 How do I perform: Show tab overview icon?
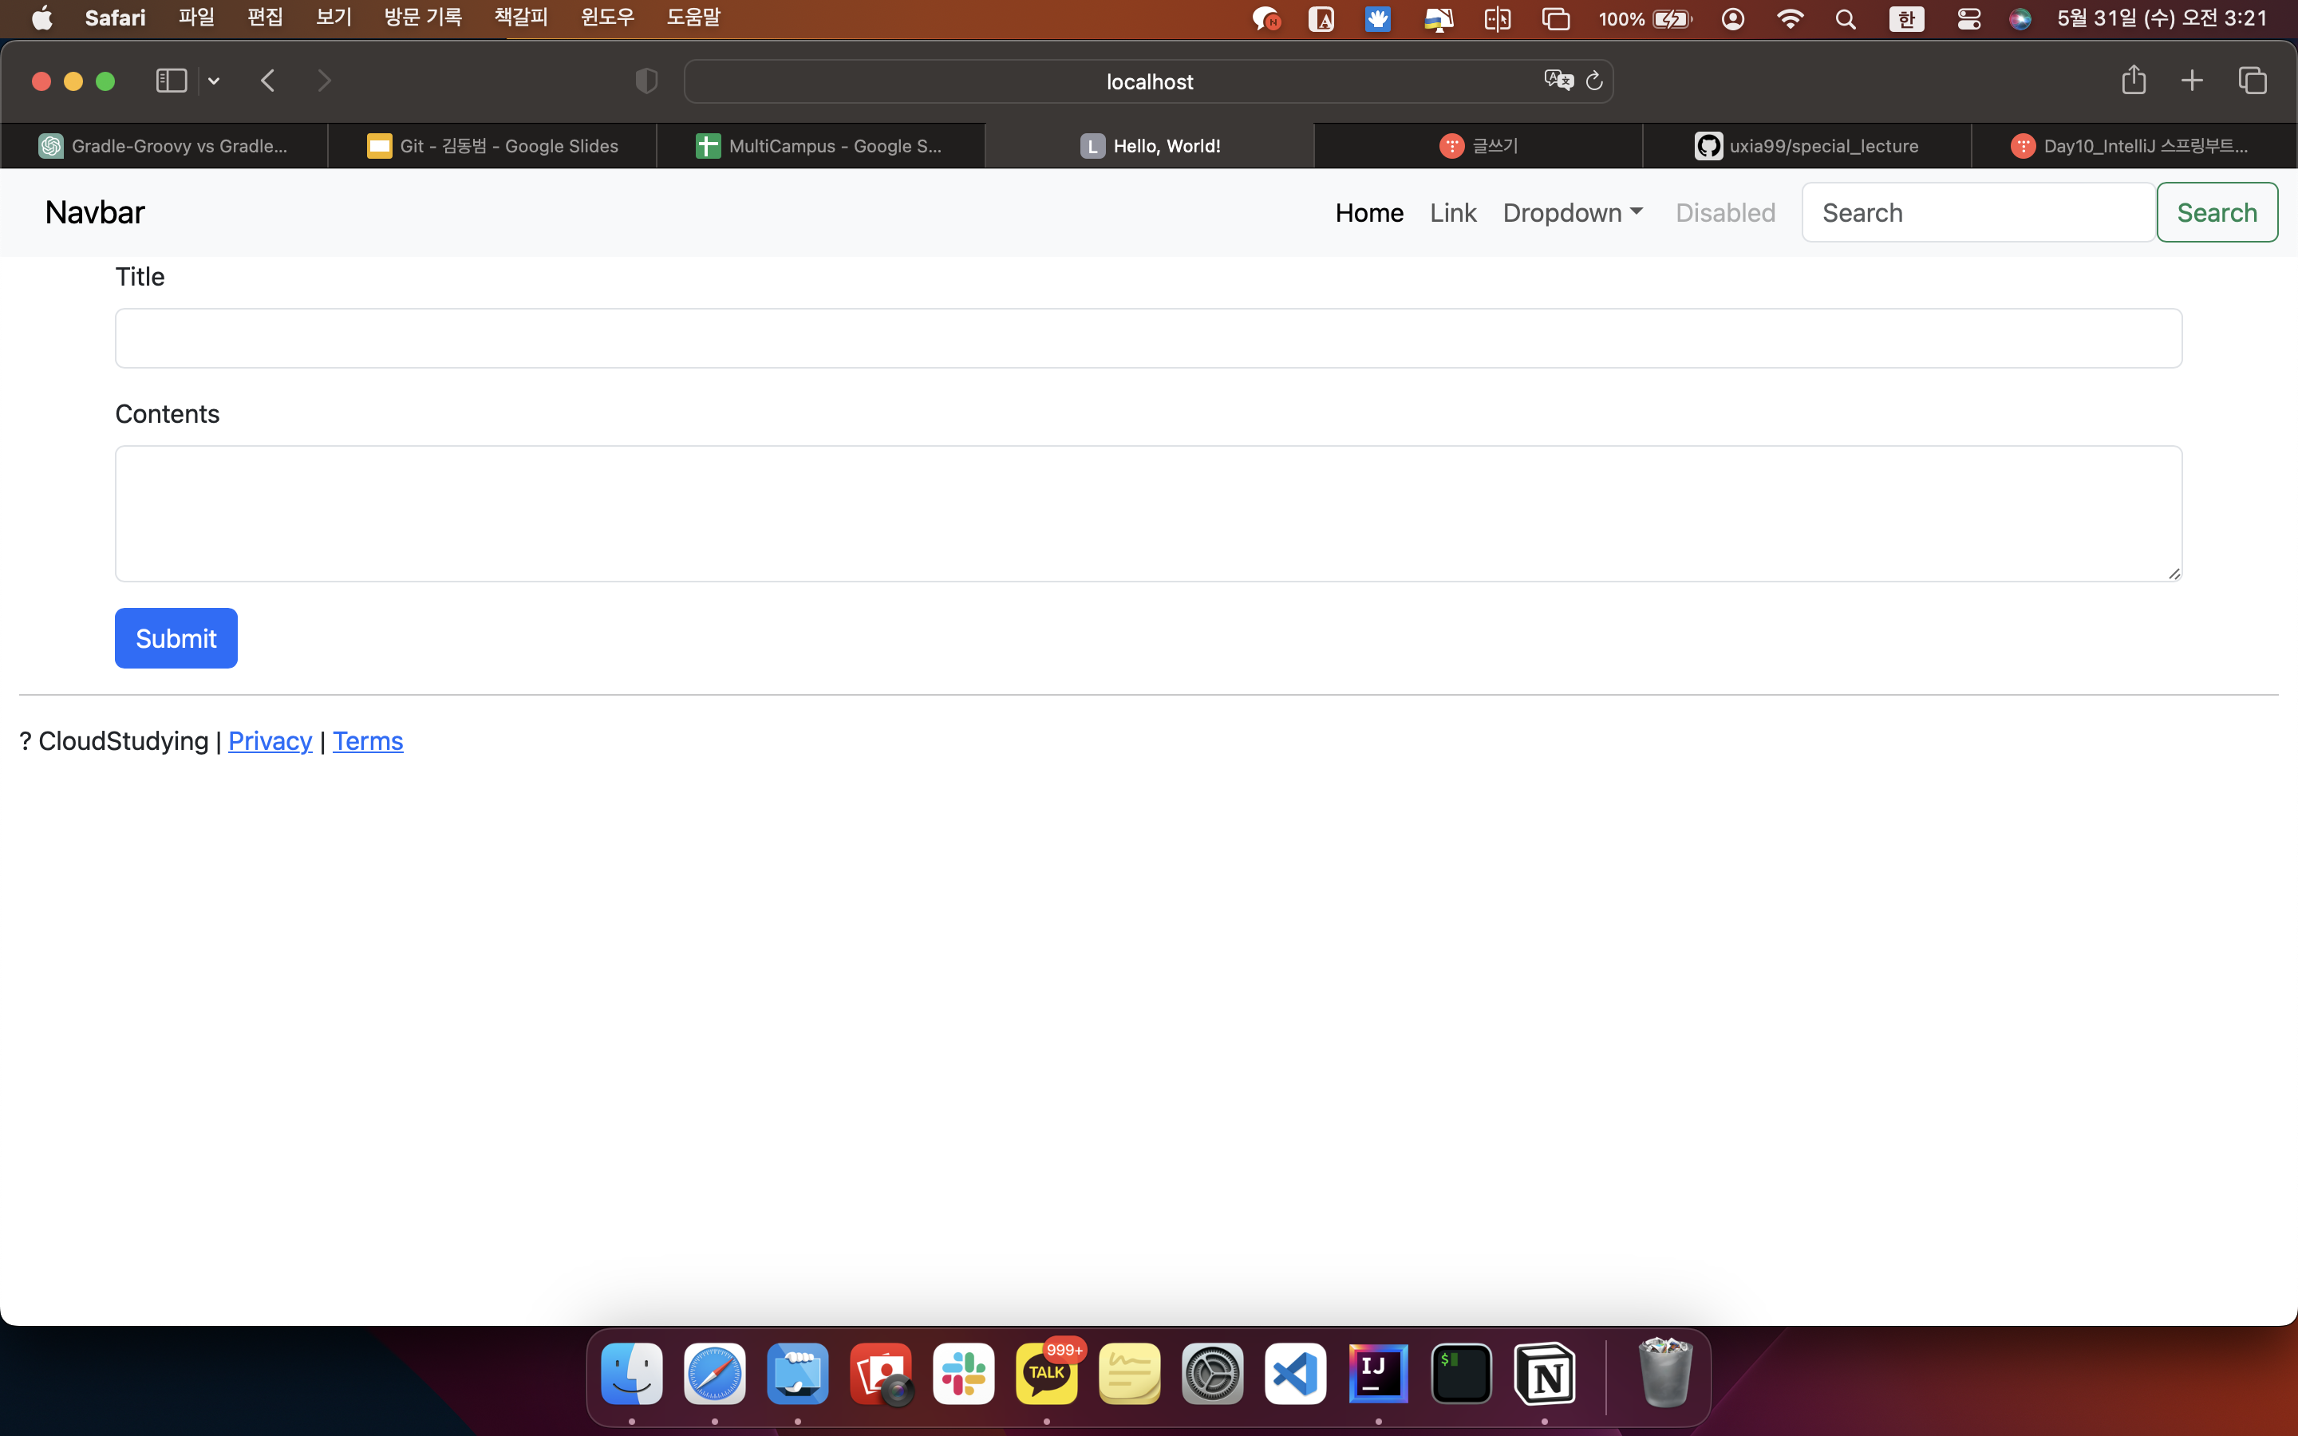point(2253,81)
